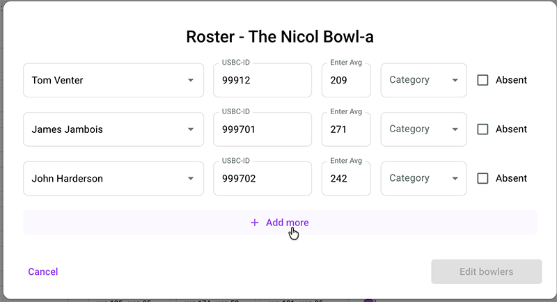Click the USBC-ID field containing 999702
The height and width of the screenshot is (302, 557).
[262, 179]
